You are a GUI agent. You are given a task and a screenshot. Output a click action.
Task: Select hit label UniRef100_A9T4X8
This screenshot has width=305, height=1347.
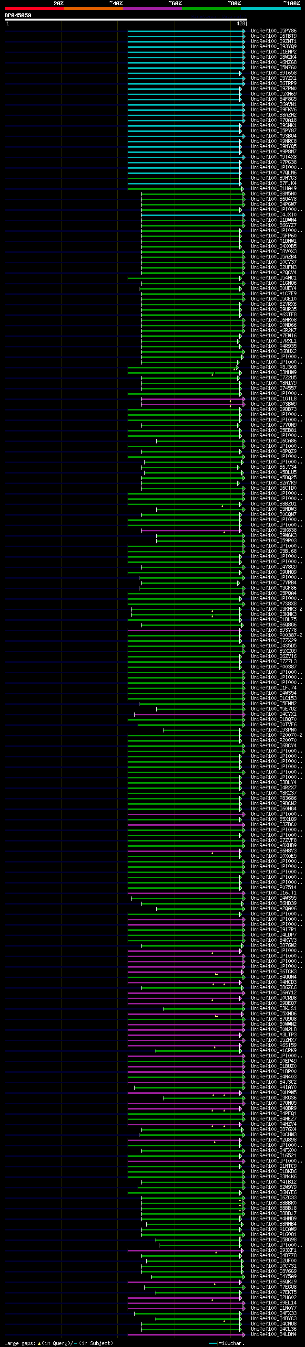click(x=274, y=157)
